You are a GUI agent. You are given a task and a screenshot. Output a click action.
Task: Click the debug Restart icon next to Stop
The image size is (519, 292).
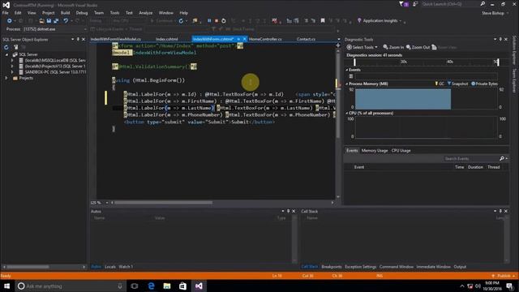click(224, 21)
